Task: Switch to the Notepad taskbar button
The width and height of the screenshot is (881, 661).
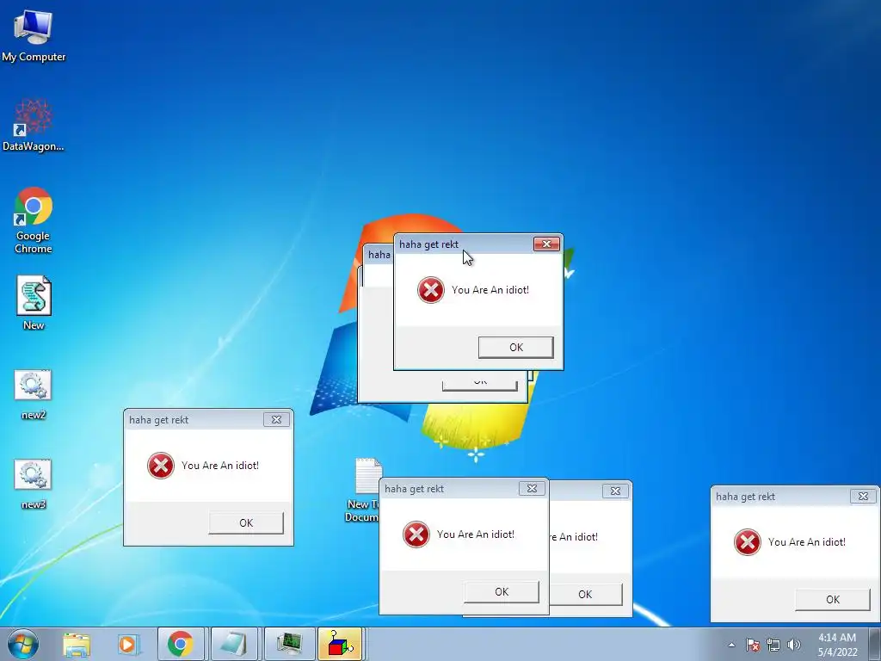Action: 234,644
